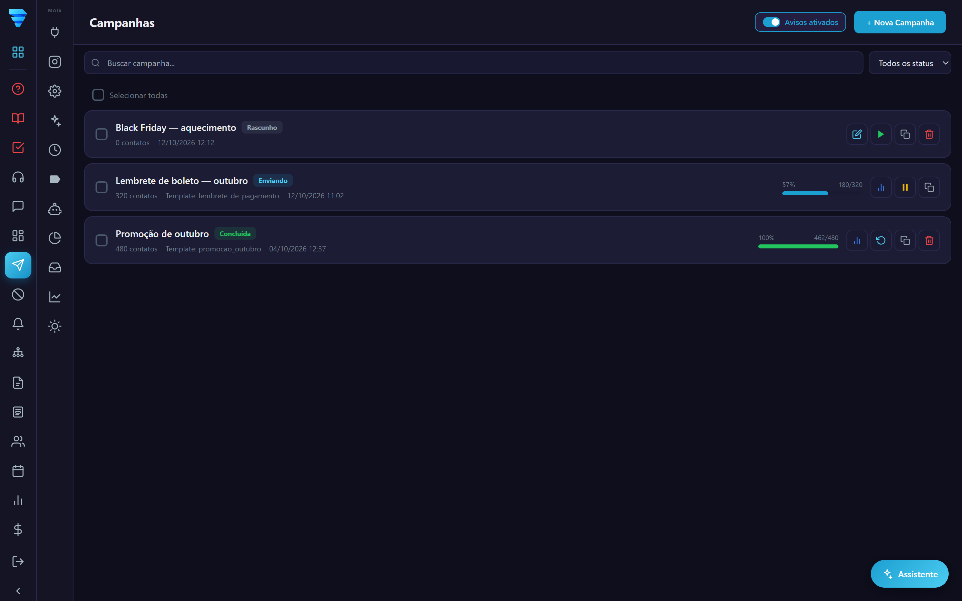The width and height of the screenshot is (962, 601).
Task: Collapse the sidebar with the chevron
Action: click(x=18, y=591)
